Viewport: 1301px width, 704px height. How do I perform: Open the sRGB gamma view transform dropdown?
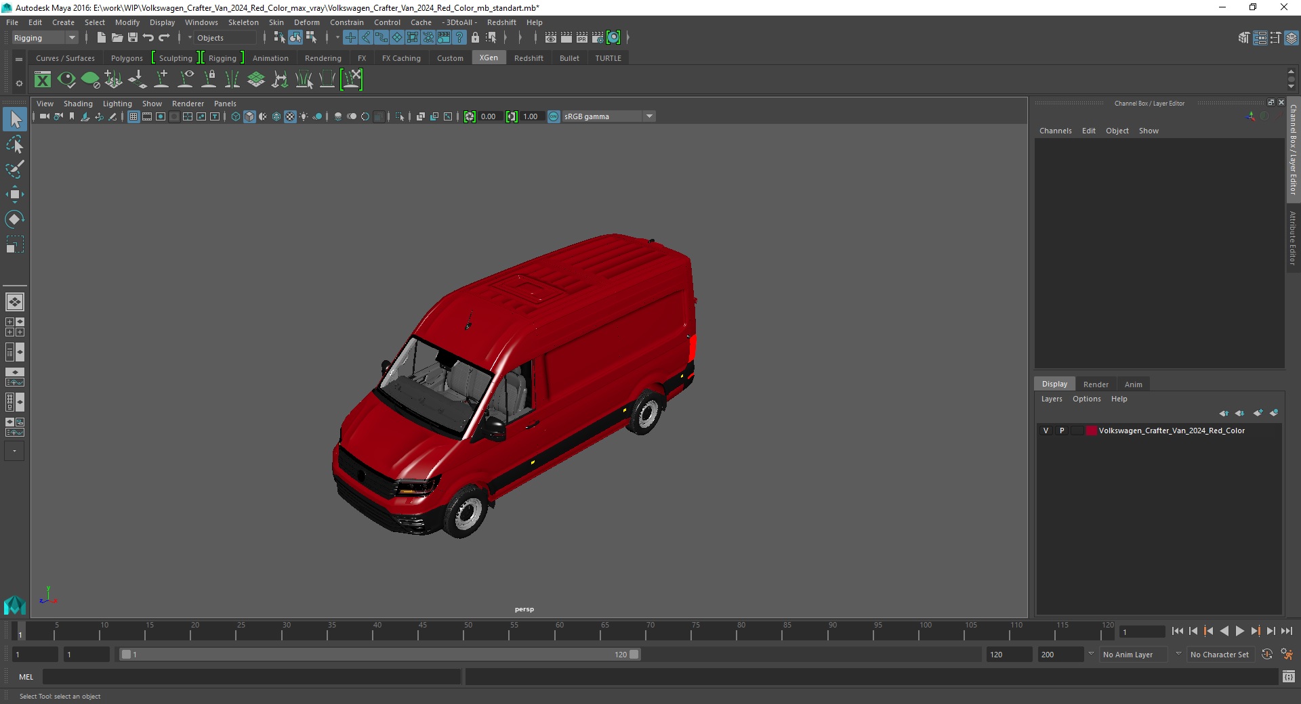pos(608,116)
